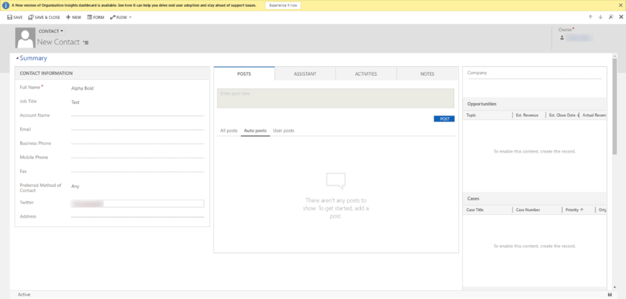
Task: Switch to the Notes tab
Action: (427, 74)
